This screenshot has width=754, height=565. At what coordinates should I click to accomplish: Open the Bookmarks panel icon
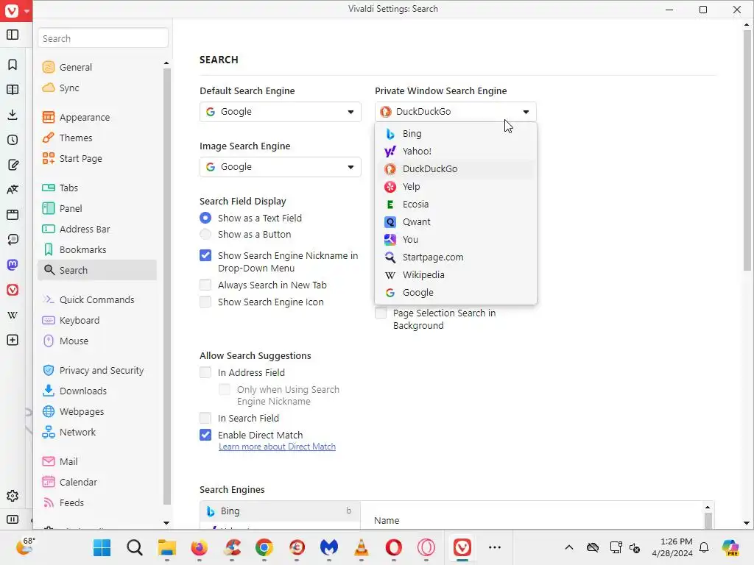pos(13,65)
